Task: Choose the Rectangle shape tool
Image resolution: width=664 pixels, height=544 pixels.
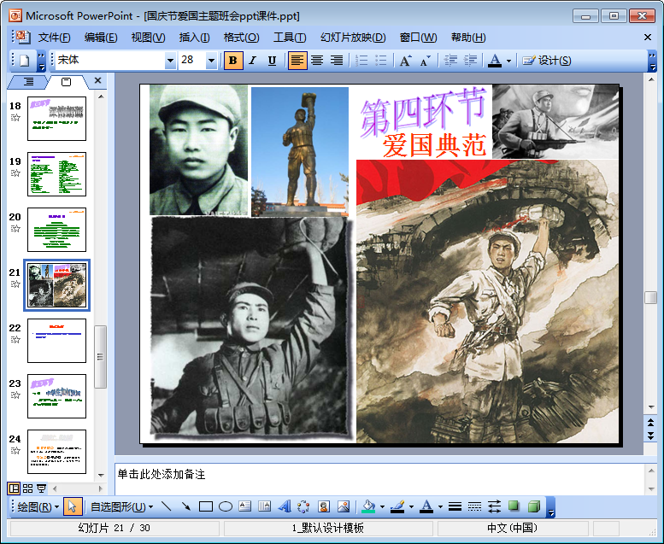Action: [205, 506]
